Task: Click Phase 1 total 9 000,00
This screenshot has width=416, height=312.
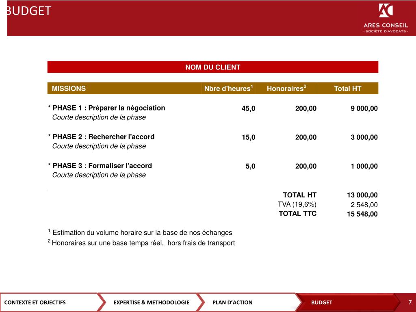Action: click(364, 108)
